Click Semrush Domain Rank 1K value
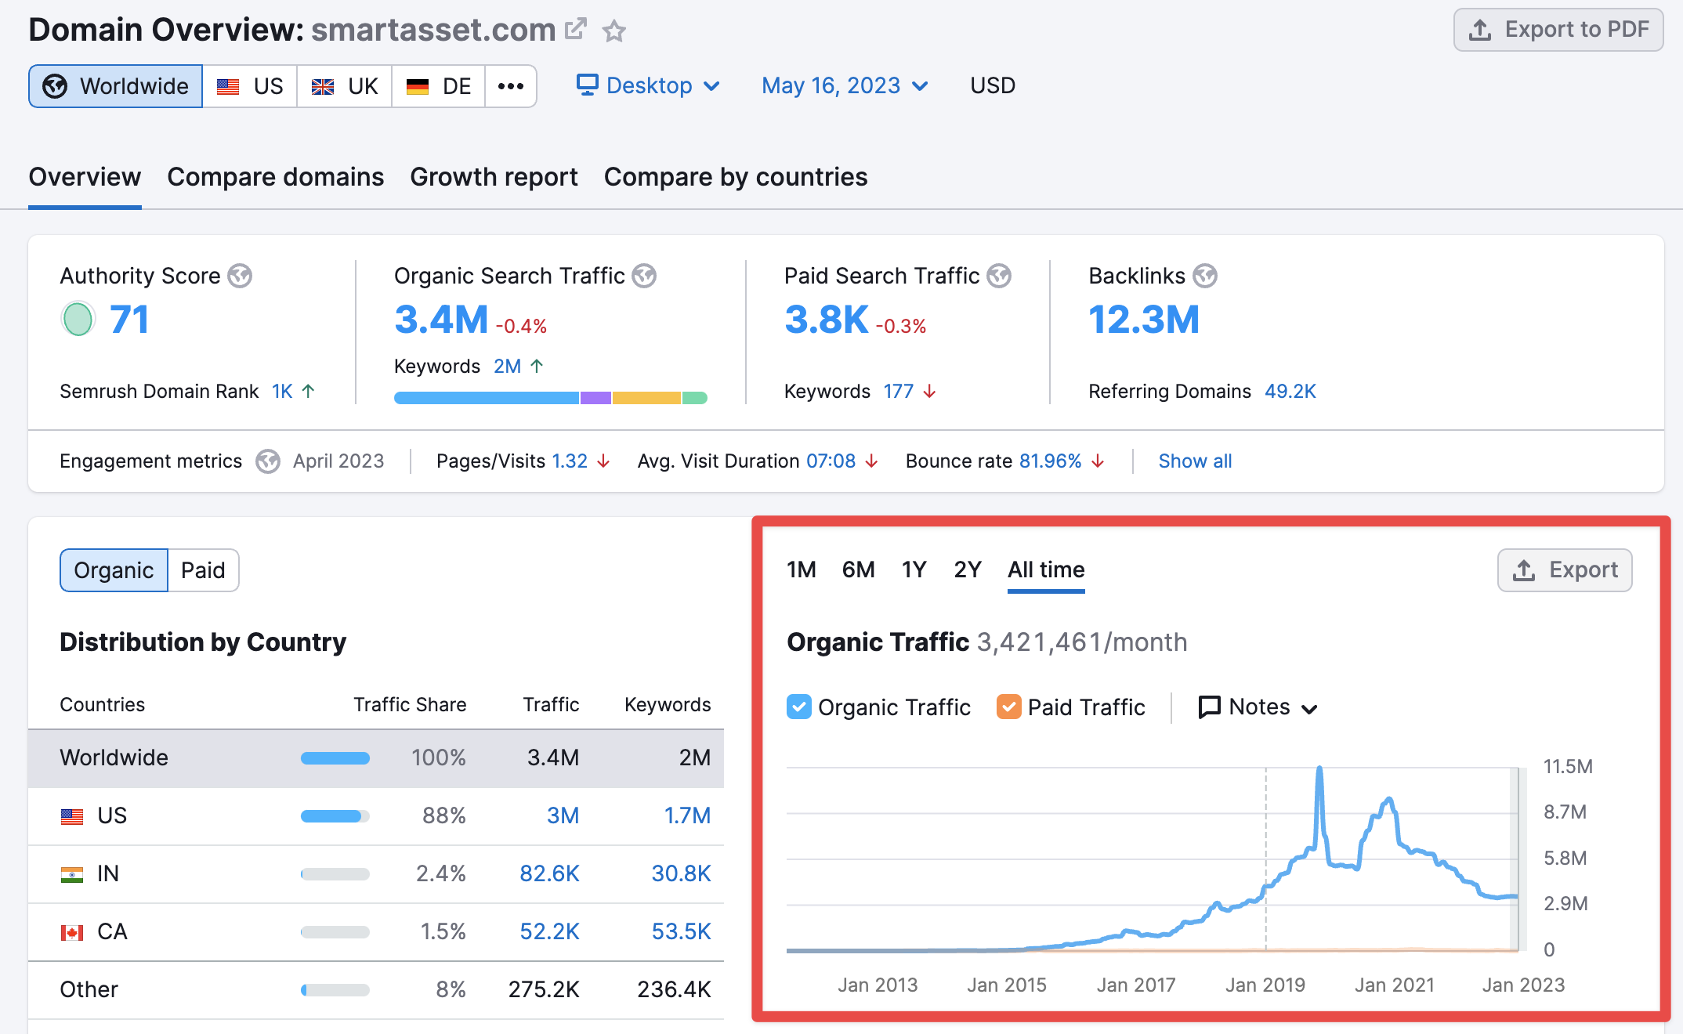 click(282, 391)
